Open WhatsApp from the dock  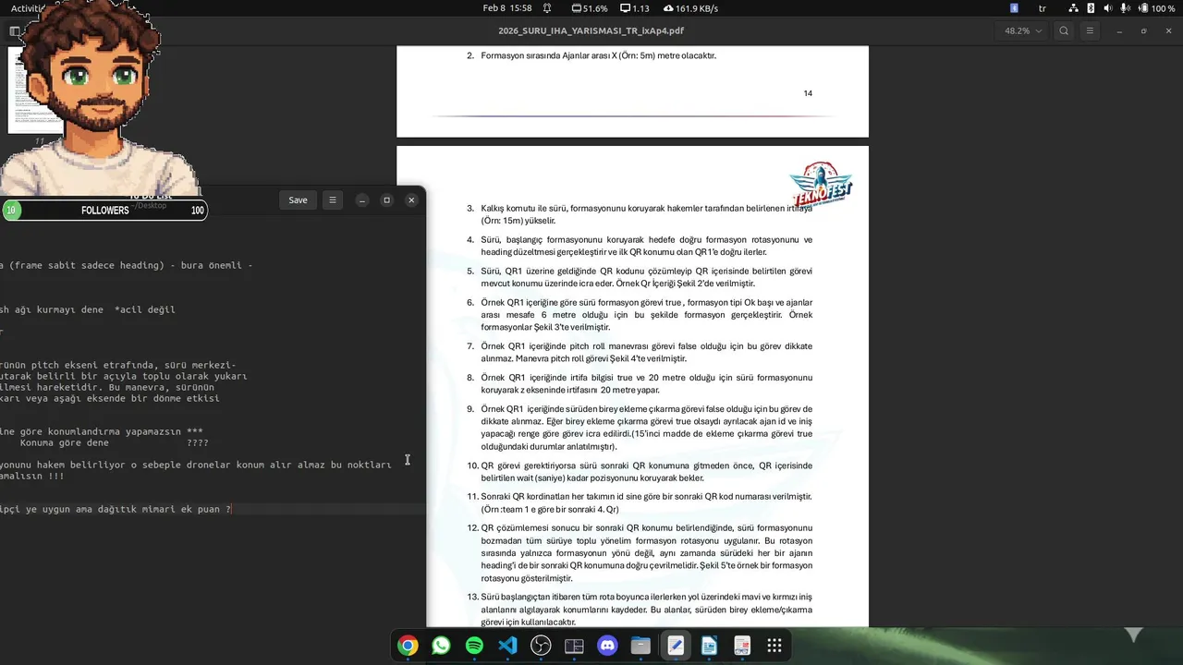(x=441, y=646)
